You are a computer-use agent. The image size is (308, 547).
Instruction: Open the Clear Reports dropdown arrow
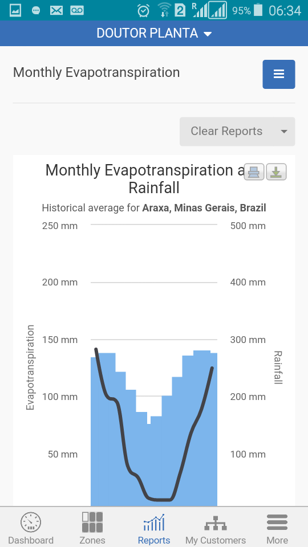284,132
